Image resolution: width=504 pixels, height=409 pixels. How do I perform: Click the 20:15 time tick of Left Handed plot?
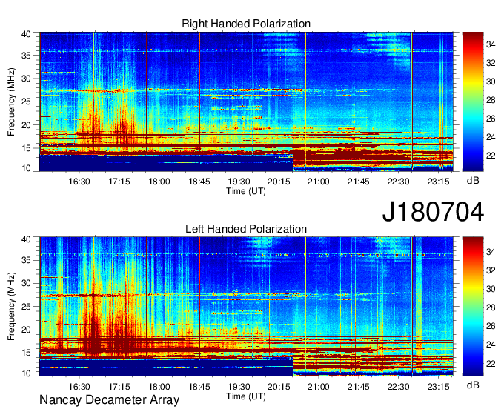pos(279,387)
